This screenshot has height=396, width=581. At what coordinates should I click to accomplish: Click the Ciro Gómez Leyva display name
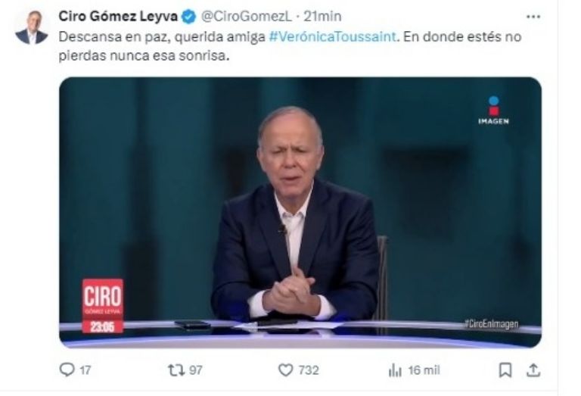tap(118, 17)
